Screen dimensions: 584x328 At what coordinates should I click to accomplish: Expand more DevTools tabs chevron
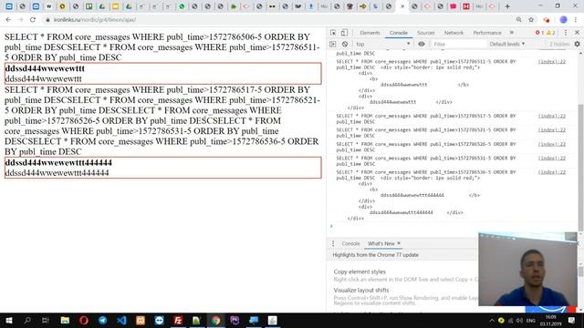[x=512, y=33]
